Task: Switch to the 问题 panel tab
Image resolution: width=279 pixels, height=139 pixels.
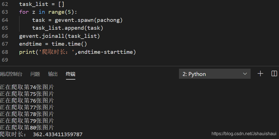Action: 35,74
